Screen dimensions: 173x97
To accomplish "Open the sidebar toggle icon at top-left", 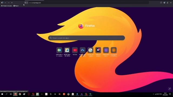I will (2, 3).
